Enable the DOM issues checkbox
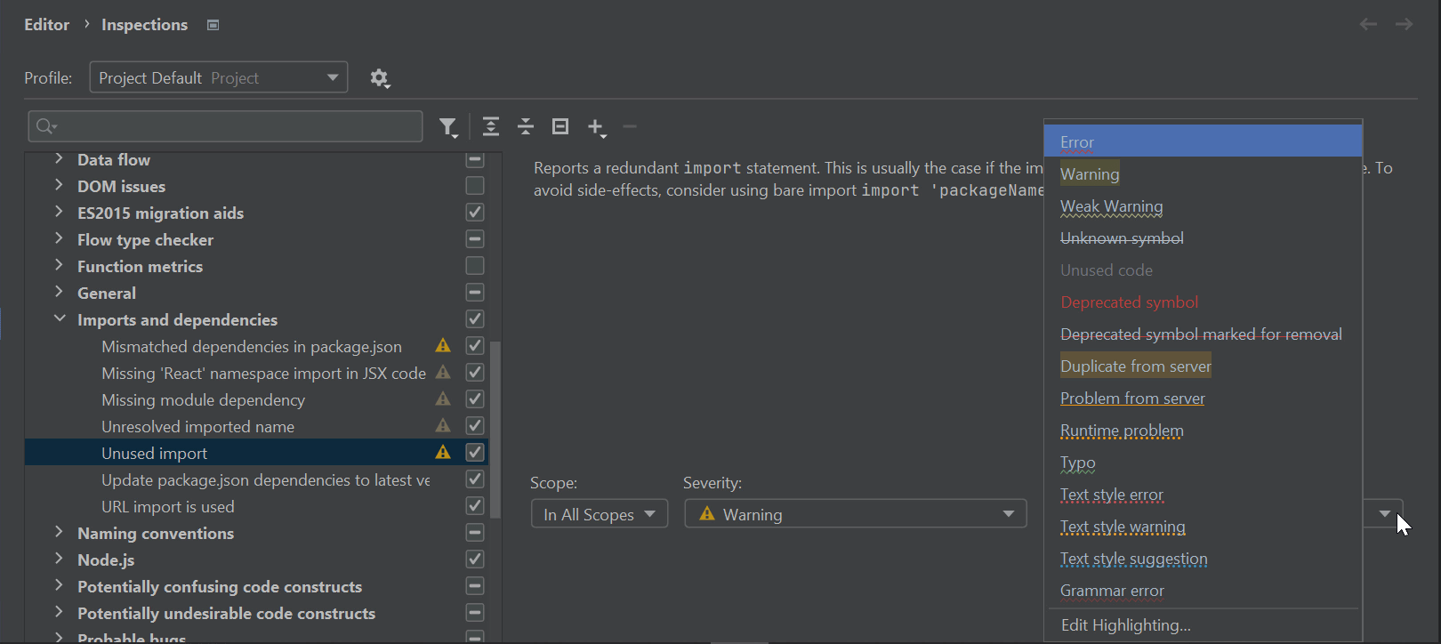 (475, 185)
